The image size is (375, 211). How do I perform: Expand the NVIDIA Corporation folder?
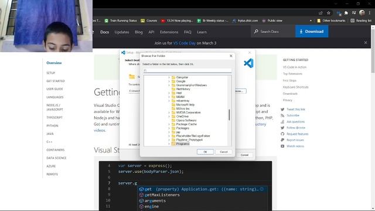pos(169,113)
